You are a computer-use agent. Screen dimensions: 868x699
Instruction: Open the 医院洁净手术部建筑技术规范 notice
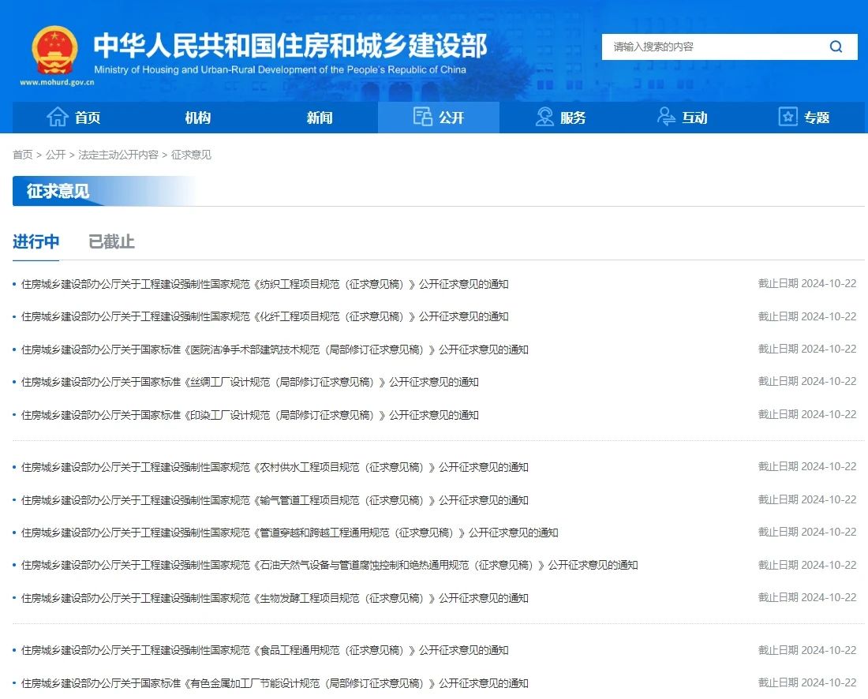pyautogui.click(x=274, y=349)
